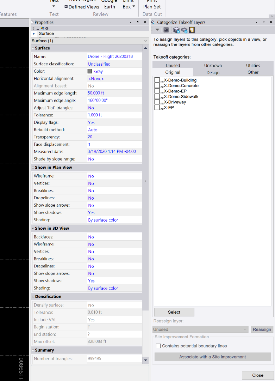The image size is (275, 381).
Task: Check the X-Demo-Concrete layer checkbox
Action: coord(157,85)
